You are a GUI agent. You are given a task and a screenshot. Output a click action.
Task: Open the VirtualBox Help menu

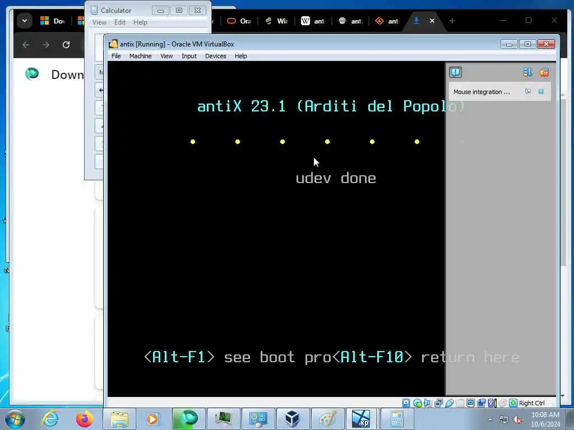coord(240,56)
